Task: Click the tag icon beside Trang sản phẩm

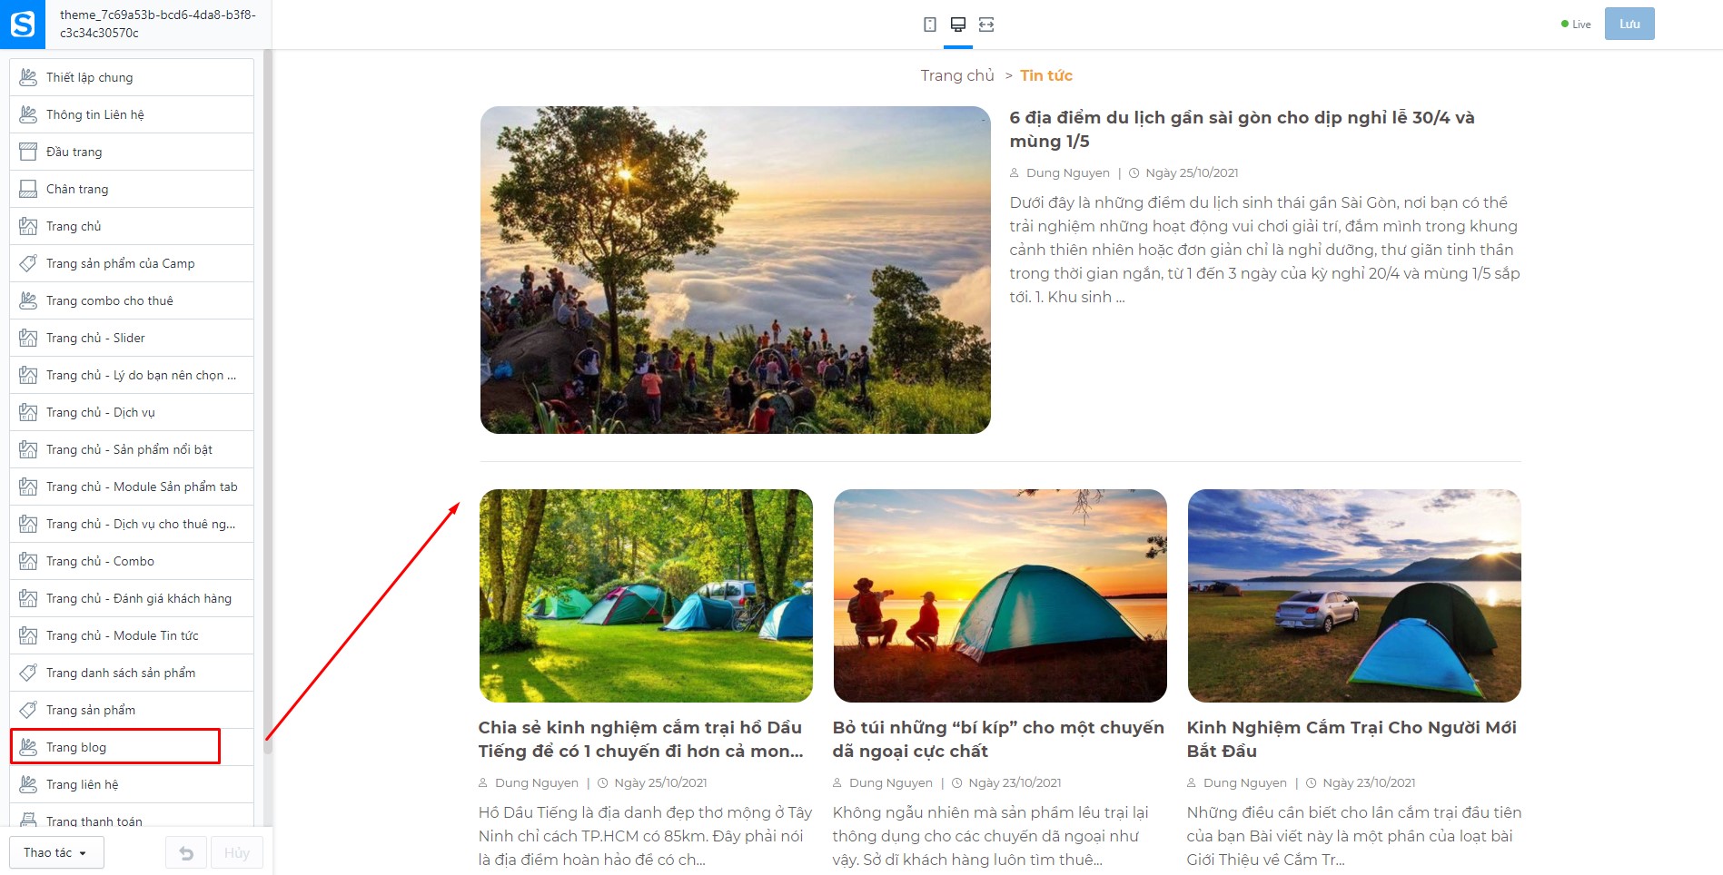Action: pyautogui.click(x=28, y=710)
